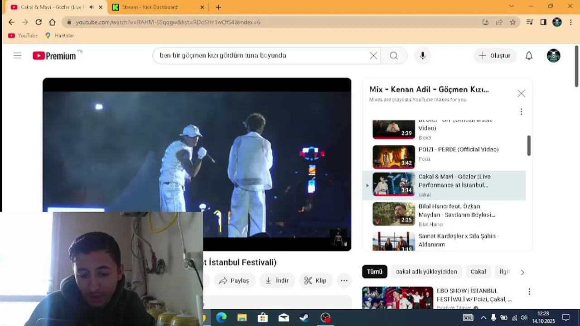Screen dimensions: 580x326
Task: Open Steam from the taskbar
Action: [304, 317]
